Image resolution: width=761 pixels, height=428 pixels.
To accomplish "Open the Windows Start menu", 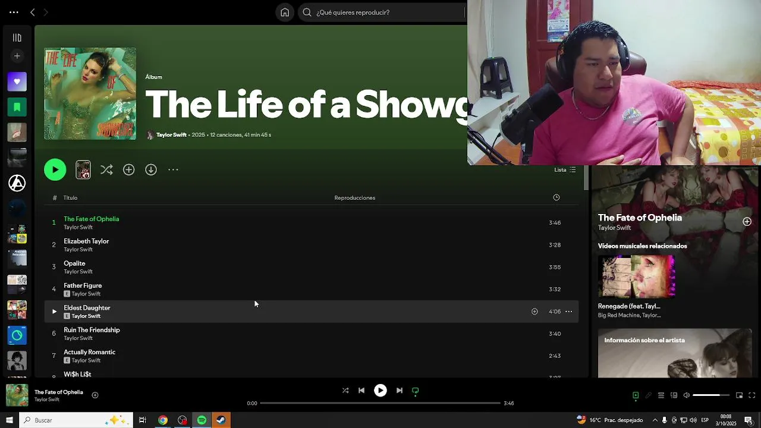I will point(9,420).
